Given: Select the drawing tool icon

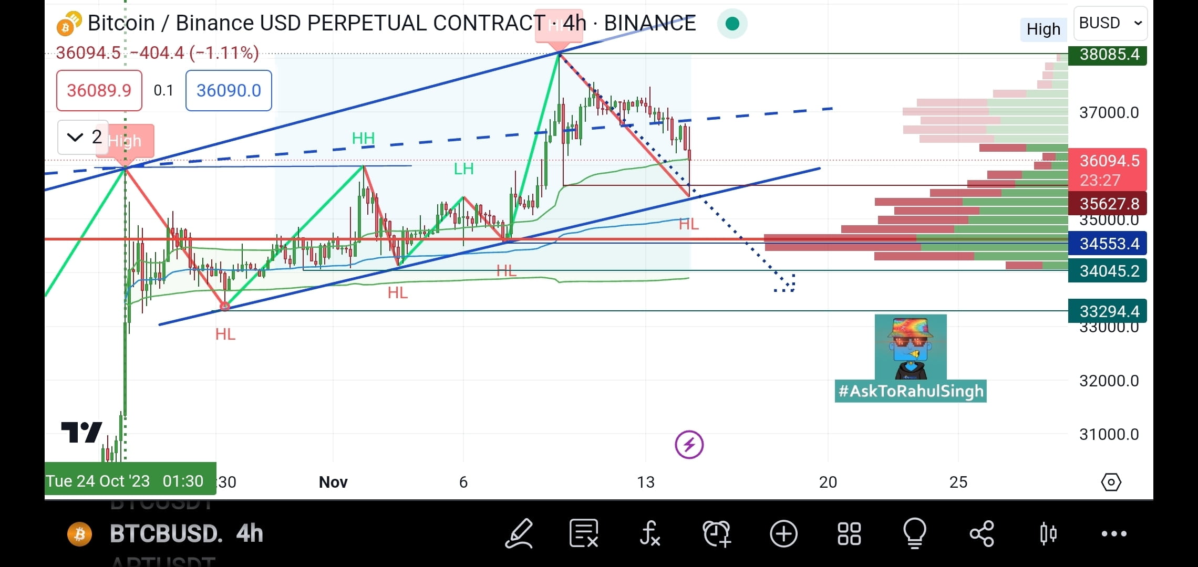Looking at the screenshot, I should tap(519, 533).
